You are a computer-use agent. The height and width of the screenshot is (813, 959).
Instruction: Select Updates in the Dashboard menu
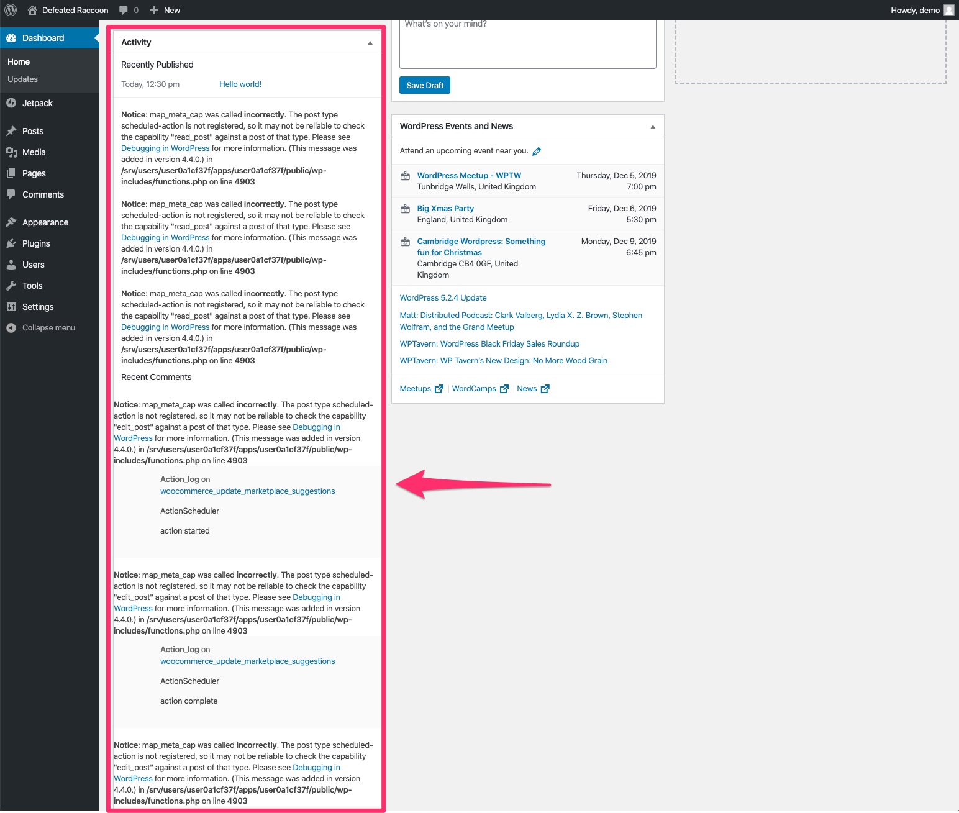click(x=22, y=79)
